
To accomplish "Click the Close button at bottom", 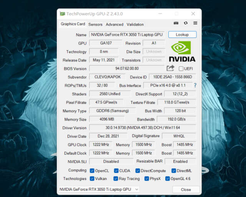I will 186,189.
